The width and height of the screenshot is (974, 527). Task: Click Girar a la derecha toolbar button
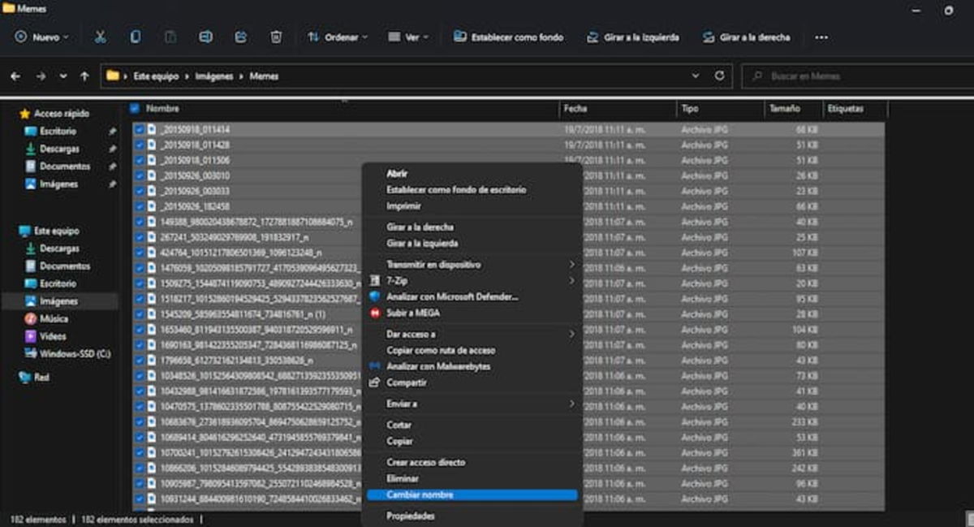click(x=746, y=37)
